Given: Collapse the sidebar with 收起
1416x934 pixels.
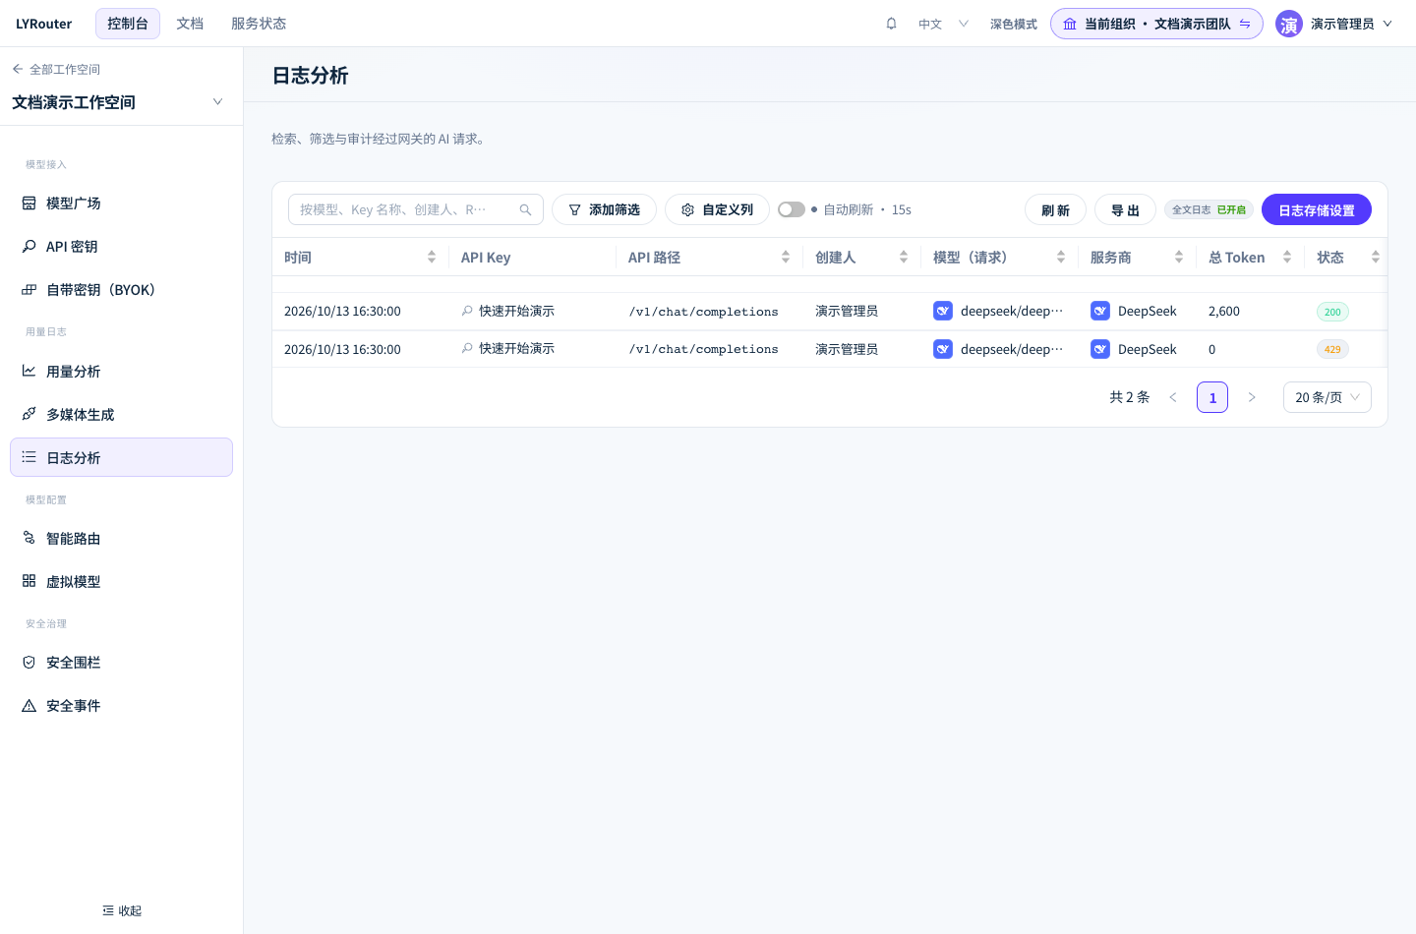Looking at the screenshot, I should 122,910.
